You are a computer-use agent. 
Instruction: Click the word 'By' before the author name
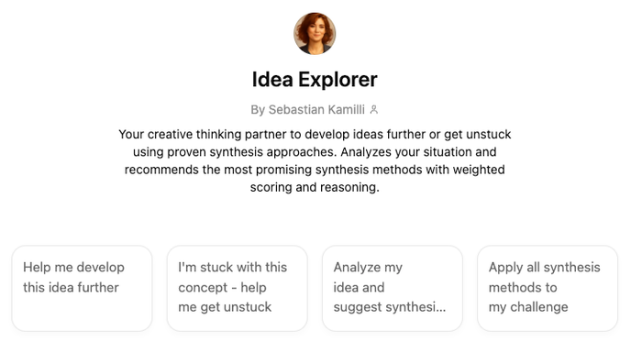[x=258, y=110]
